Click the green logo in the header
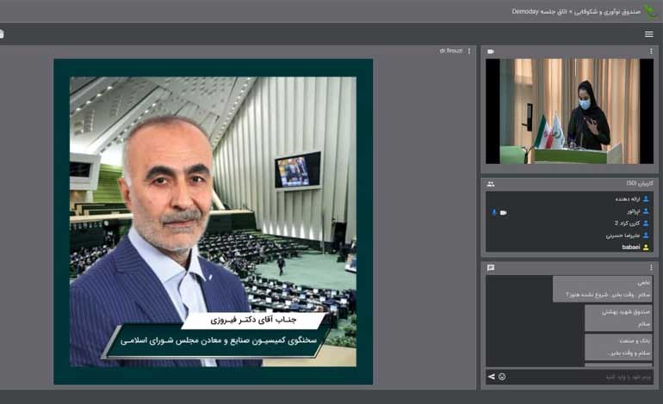Image resolution: width=663 pixels, height=404 pixels. [x=651, y=11]
